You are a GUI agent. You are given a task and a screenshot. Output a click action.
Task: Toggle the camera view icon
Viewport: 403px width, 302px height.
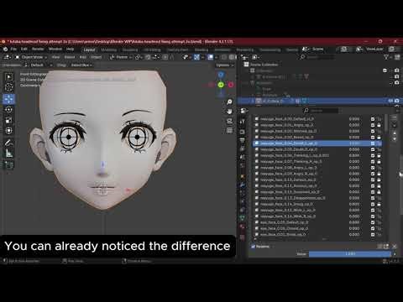point(229,121)
